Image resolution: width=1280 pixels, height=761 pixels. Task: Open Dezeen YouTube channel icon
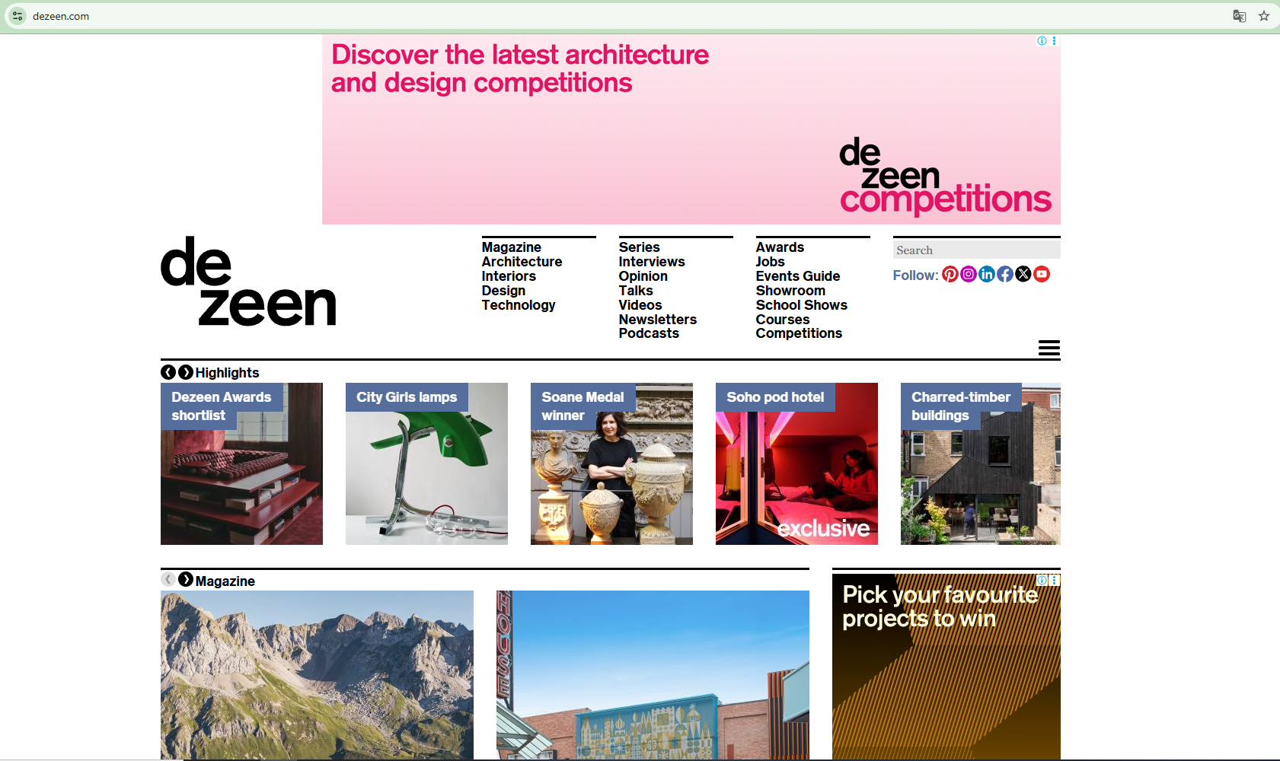click(1042, 274)
